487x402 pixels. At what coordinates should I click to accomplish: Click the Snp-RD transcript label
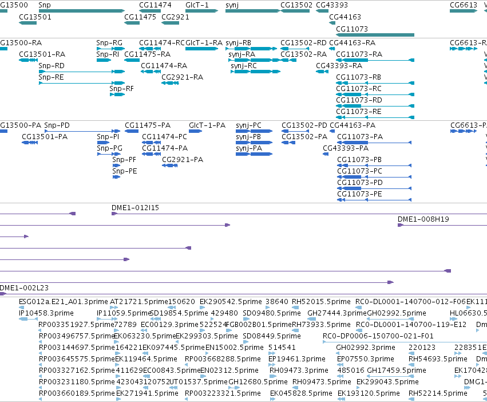[52, 66]
